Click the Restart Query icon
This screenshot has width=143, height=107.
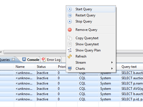pyautogui.click(x=70, y=15)
